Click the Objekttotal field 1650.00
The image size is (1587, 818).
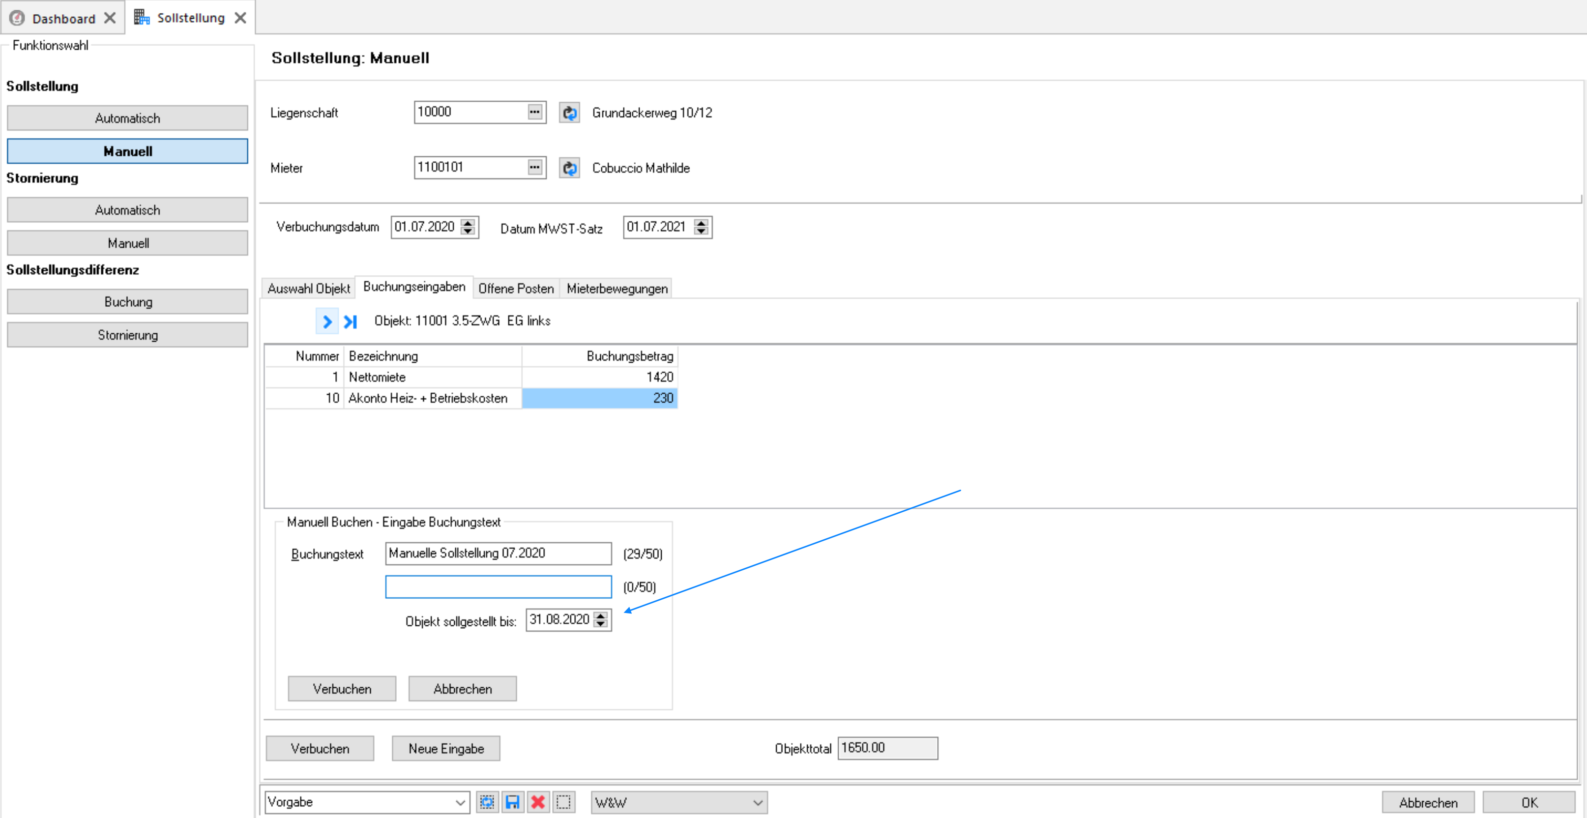[887, 748]
